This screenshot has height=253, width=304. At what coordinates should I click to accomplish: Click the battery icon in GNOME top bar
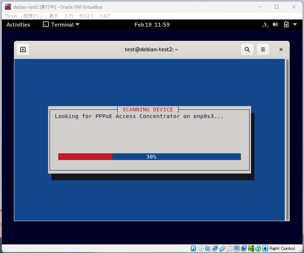(x=286, y=25)
